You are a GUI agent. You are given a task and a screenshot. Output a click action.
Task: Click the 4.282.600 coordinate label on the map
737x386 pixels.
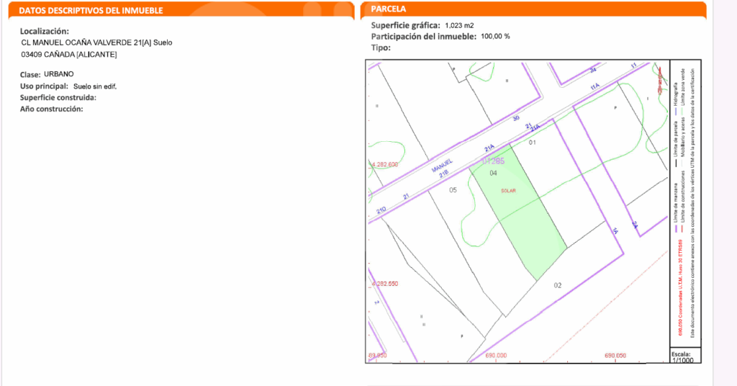(384, 165)
